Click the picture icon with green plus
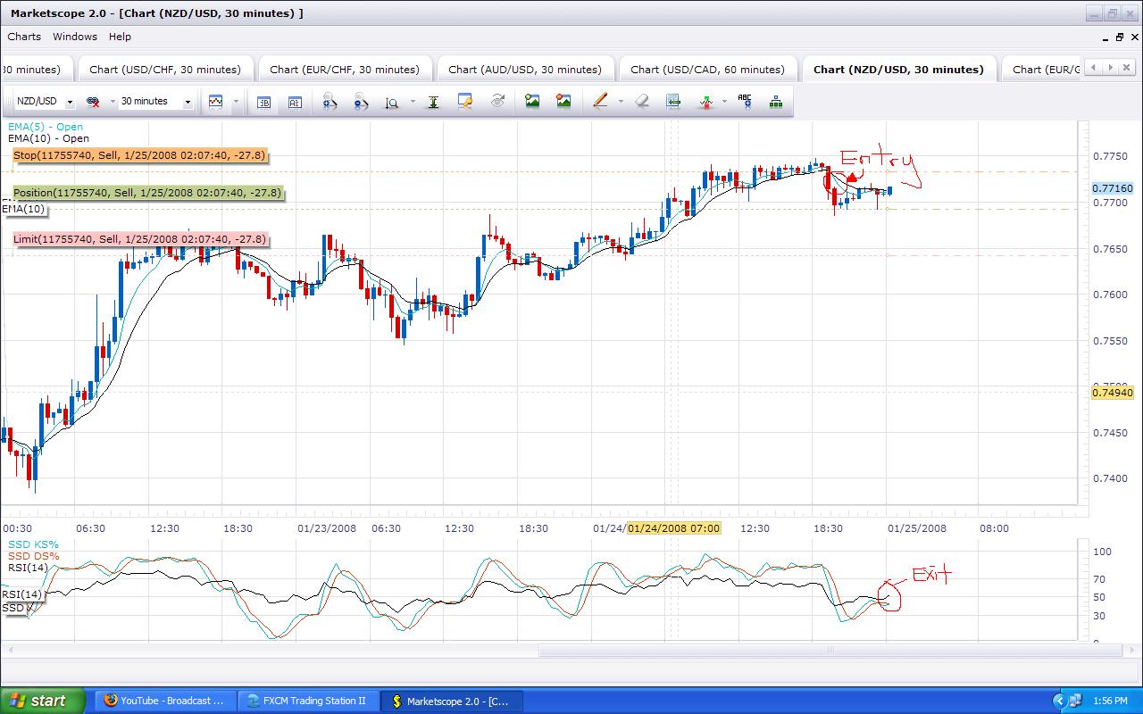1143x714 pixels. click(532, 102)
